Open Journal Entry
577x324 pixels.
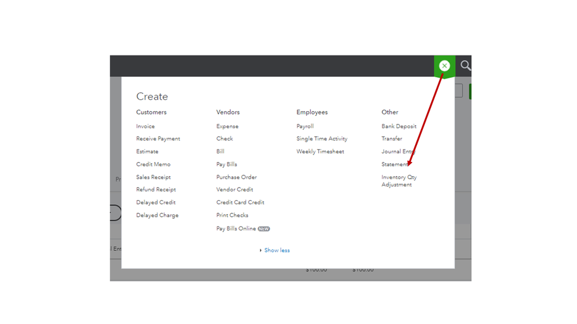[399, 152]
